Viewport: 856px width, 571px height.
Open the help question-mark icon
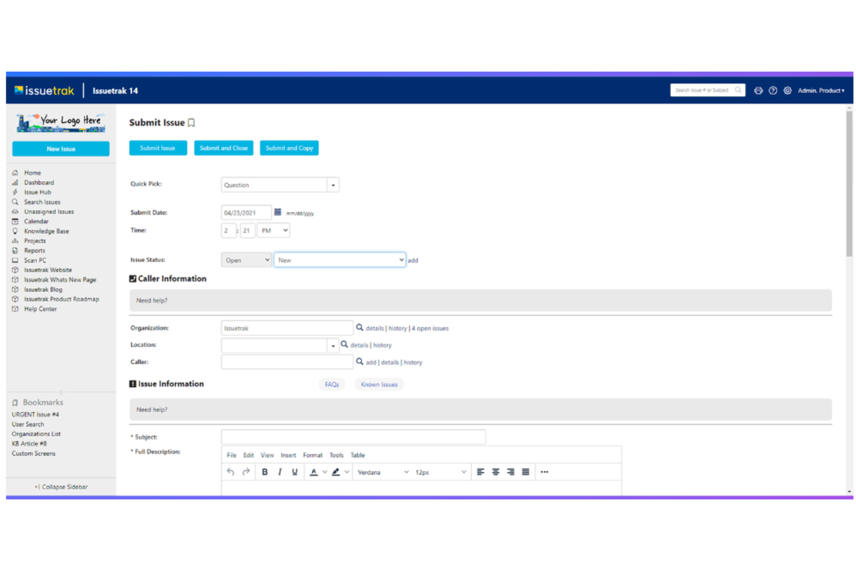pos(773,91)
